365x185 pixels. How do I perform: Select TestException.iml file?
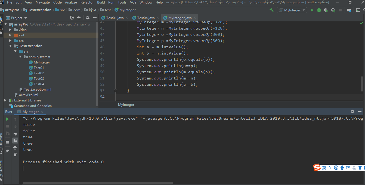(37, 89)
